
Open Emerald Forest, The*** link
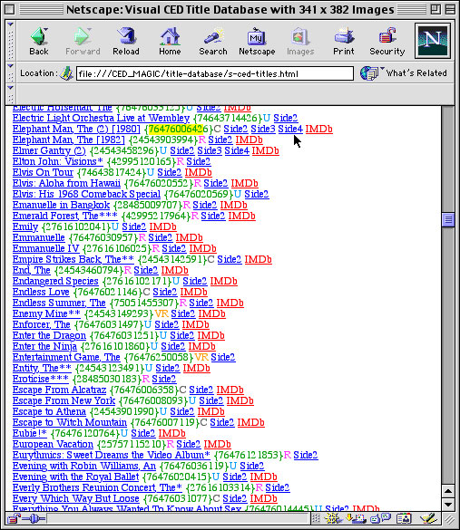pyautogui.click(x=65, y=216)
